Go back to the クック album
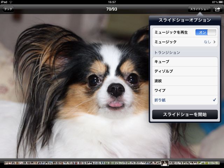 coord(8,9)
